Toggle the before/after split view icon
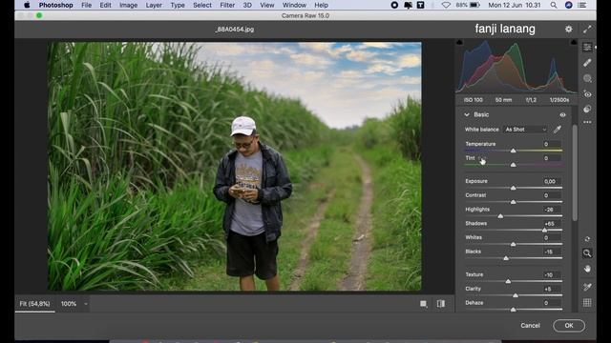Image resolution: width=611 pixels, height=343 pixels. (x=441, y=304)
